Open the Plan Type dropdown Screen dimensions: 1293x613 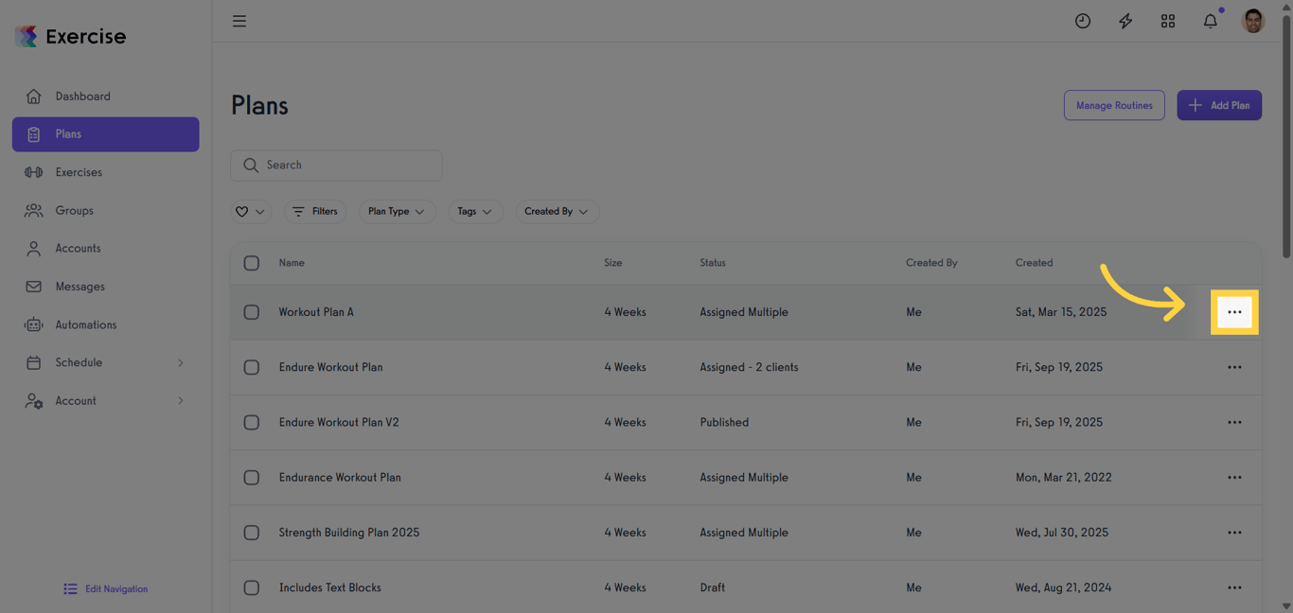[397, 212]
